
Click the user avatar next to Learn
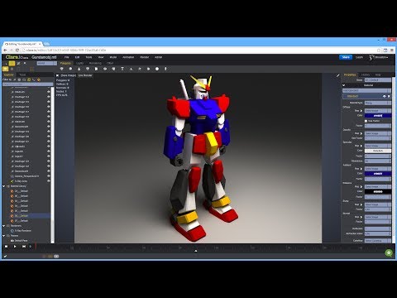[371, 57]
